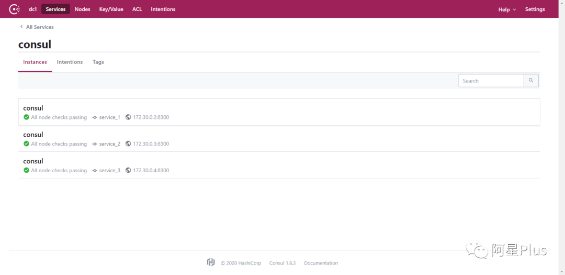
Task: Expand the Help dropdown menu
Action: [x=507, y=9]
